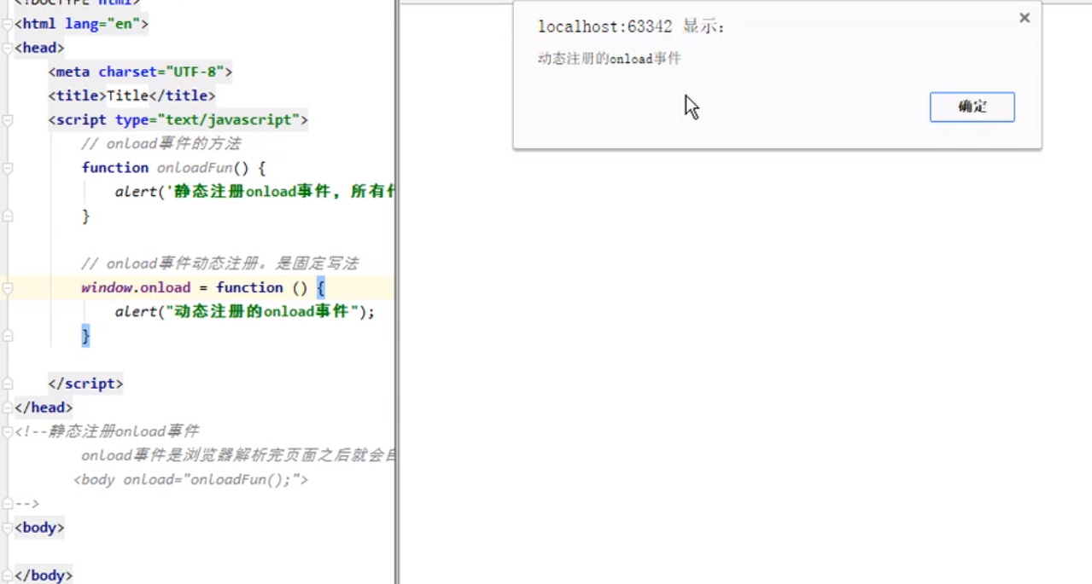Click the commented <body onload="onloadFun();"> line
The width and height of the screenshot is (1092, 584).
[x=190, y=480]
